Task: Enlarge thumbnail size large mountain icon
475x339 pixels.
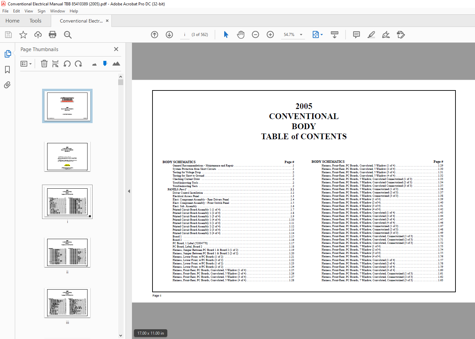Action: (x=116, y=64)
